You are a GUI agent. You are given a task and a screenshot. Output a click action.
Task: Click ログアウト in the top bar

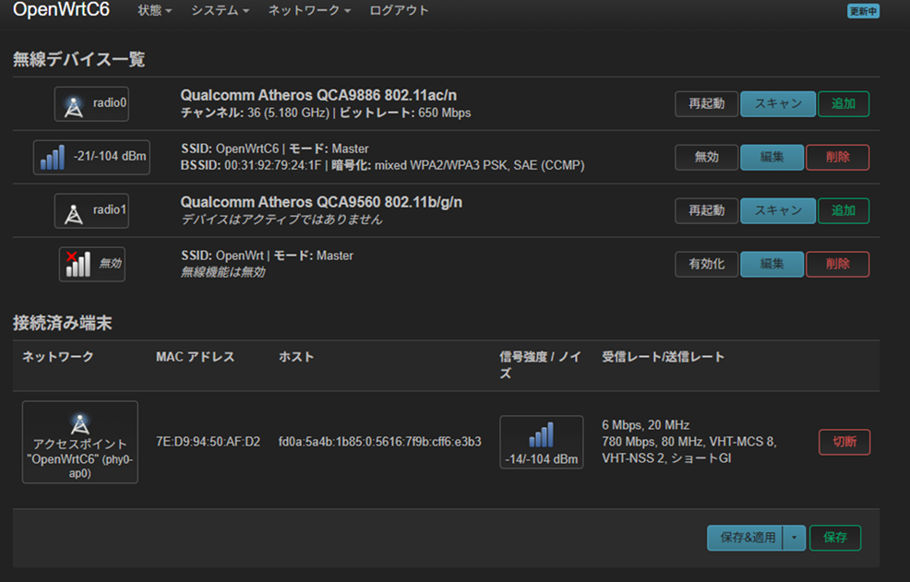(400, 10)
